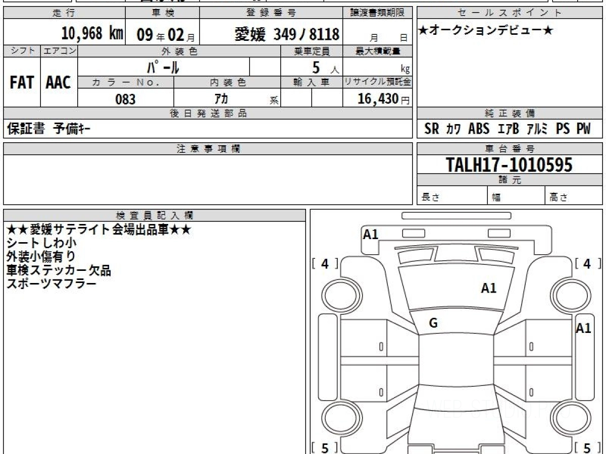The height and width of the screenshot is (454, 606).
Task: Select the ★オークションデビュー★ sales point text
Action: pos(486,31)
